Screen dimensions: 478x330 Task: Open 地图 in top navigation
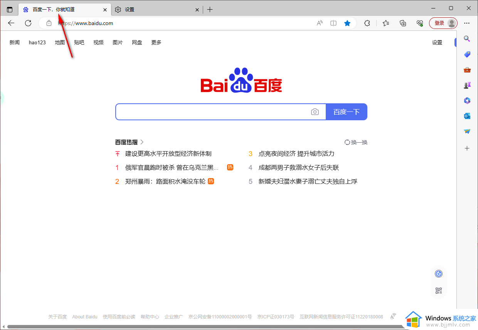coord(60,42)
